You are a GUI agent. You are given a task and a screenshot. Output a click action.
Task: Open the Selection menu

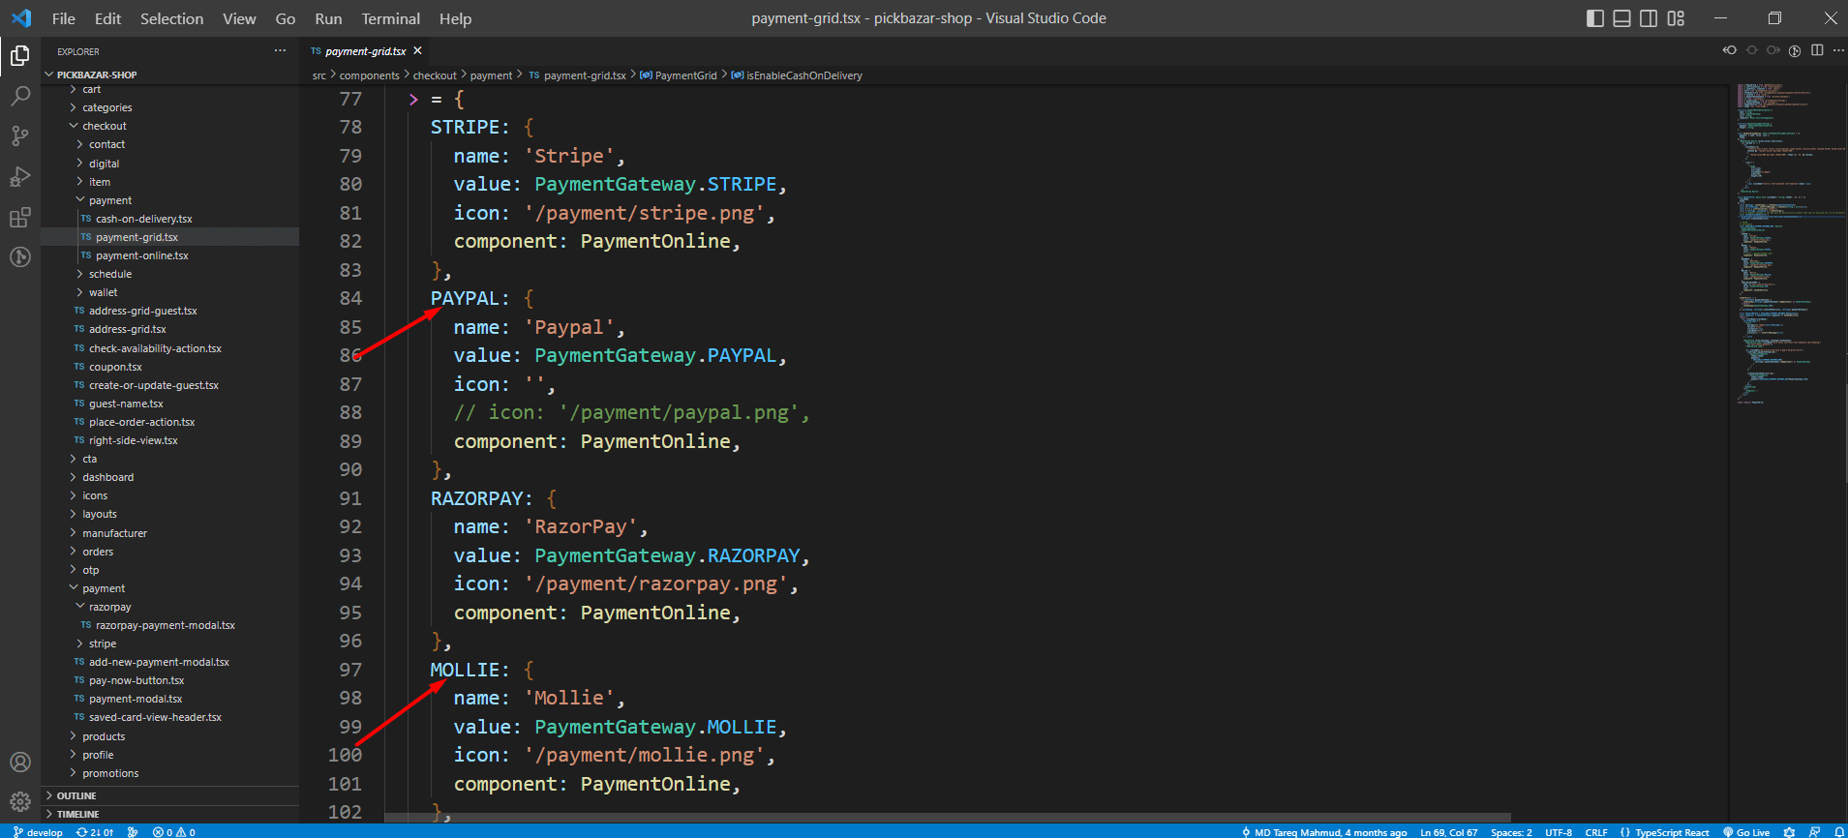pos(171,18)
